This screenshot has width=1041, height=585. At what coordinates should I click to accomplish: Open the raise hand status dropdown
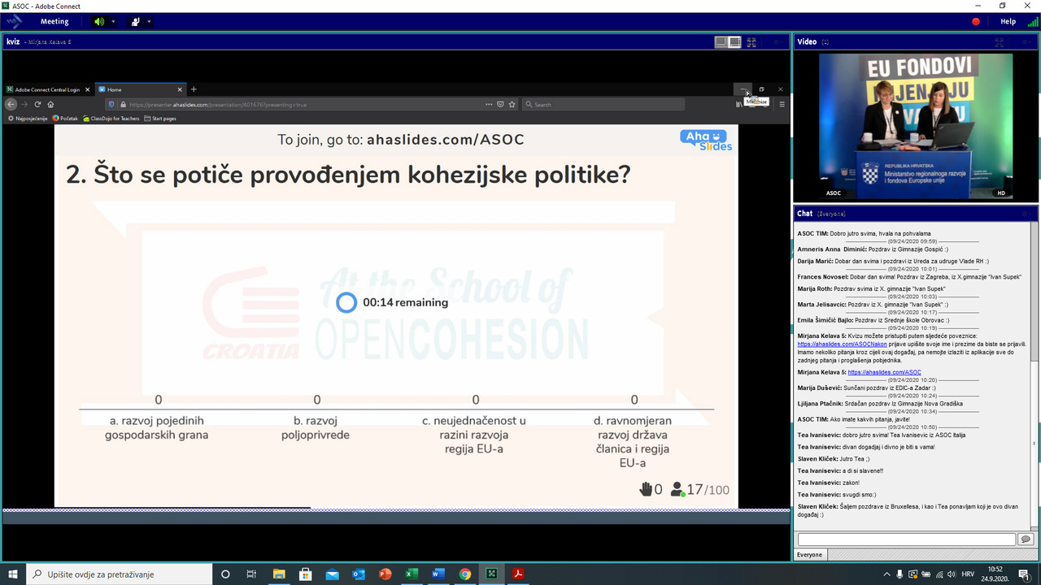[149, 22]
